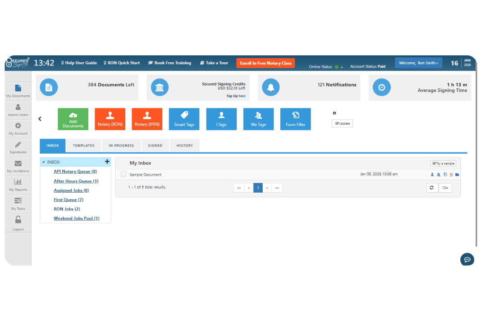Collapse the action tiles with left chevron
Viewport: 482px width, 321px height.
tap(40, 119)
